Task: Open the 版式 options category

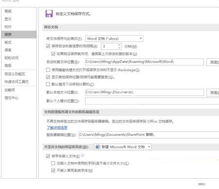Action: coord(8,42)
